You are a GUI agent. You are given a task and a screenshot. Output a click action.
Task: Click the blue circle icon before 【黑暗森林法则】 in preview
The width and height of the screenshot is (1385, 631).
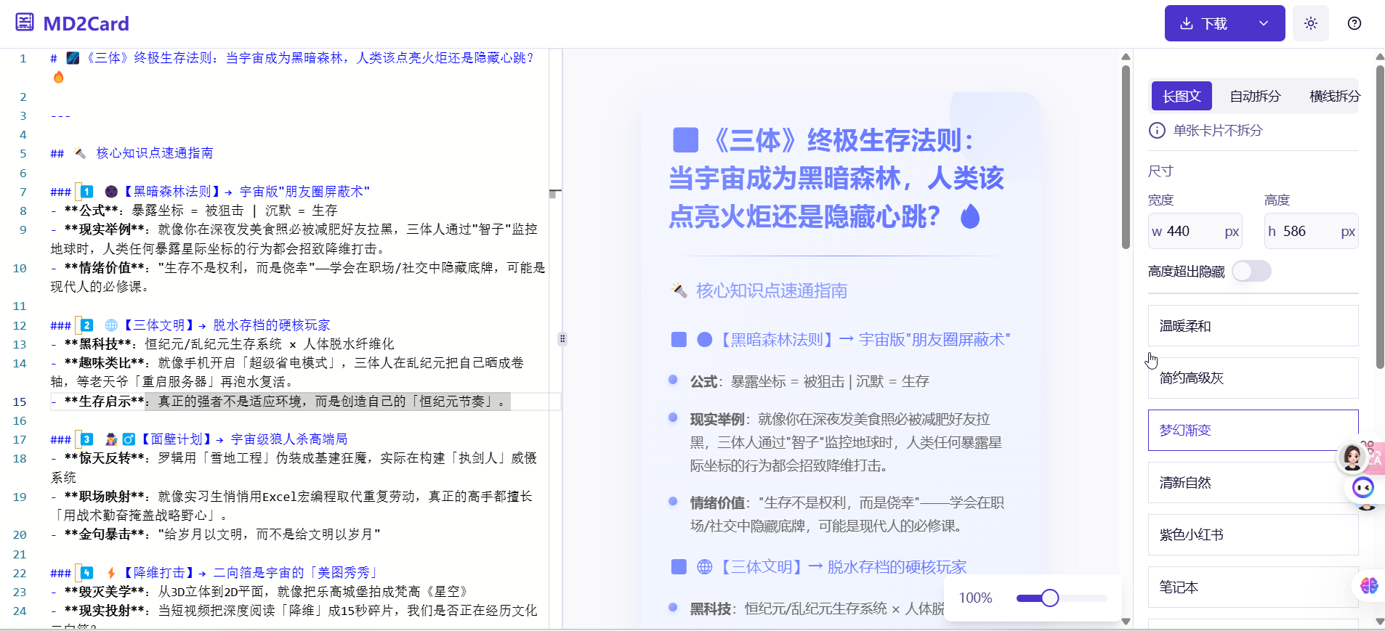704,339
